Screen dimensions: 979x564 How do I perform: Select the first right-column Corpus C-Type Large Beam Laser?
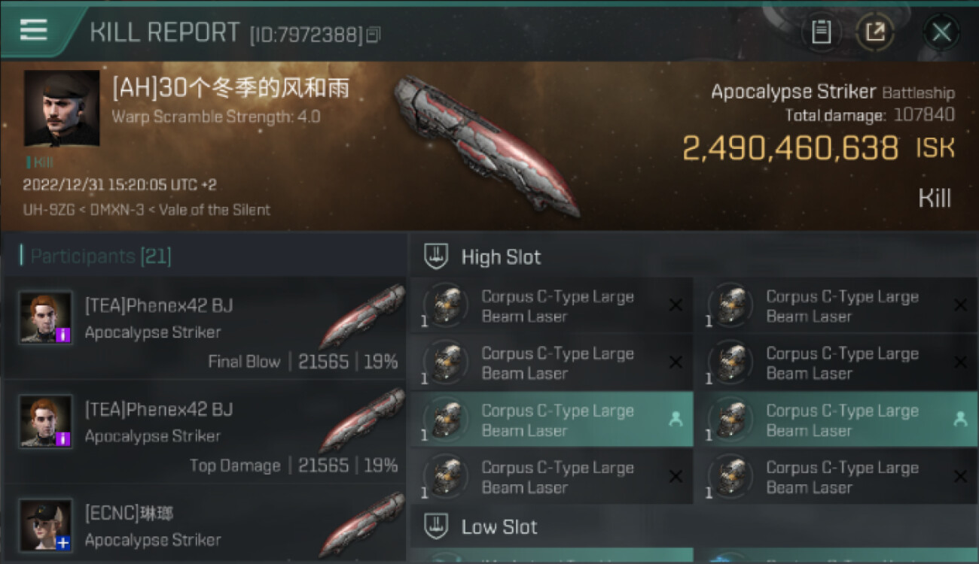837,306
